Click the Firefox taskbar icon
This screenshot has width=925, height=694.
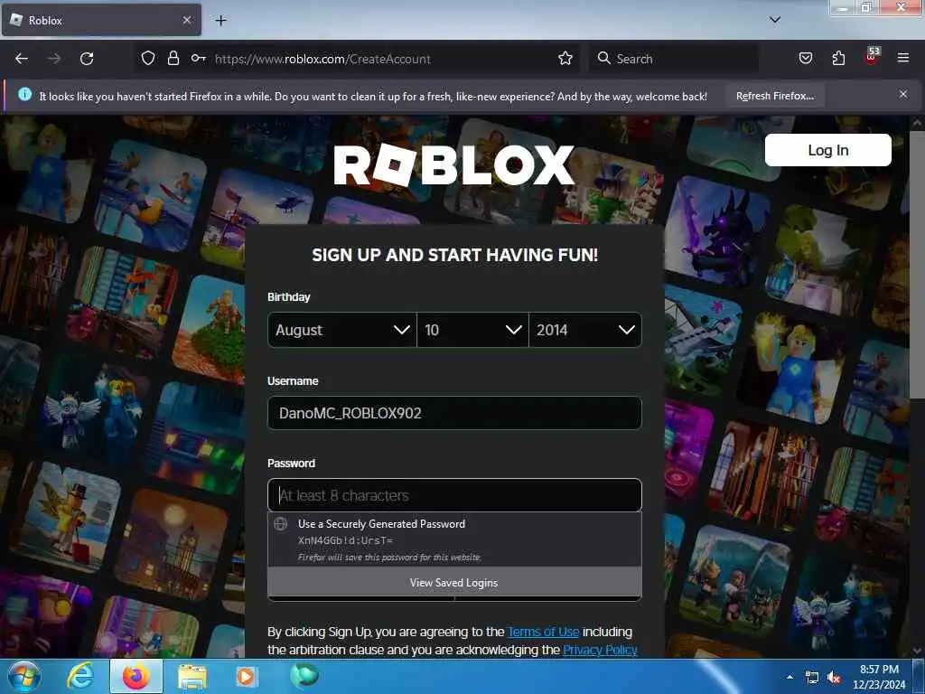[135, 676]
